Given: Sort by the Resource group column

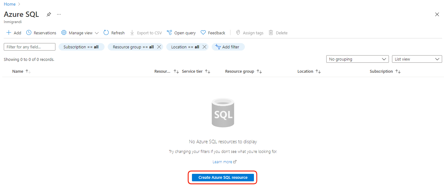Looking at the screenshot, I should 243,71.
